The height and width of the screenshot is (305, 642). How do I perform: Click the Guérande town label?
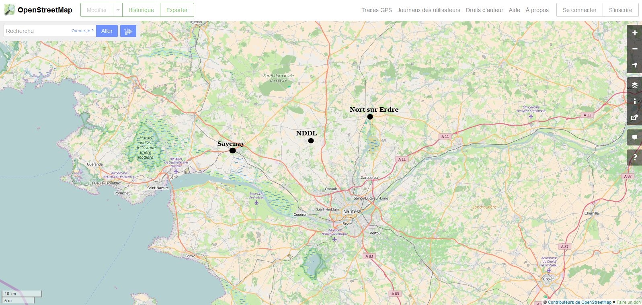(95, 164)
